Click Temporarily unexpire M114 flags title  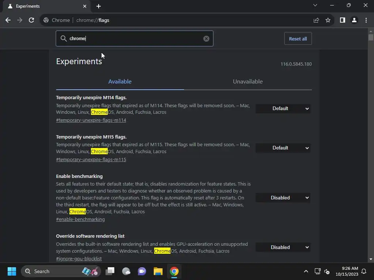[x=91, y=98]
